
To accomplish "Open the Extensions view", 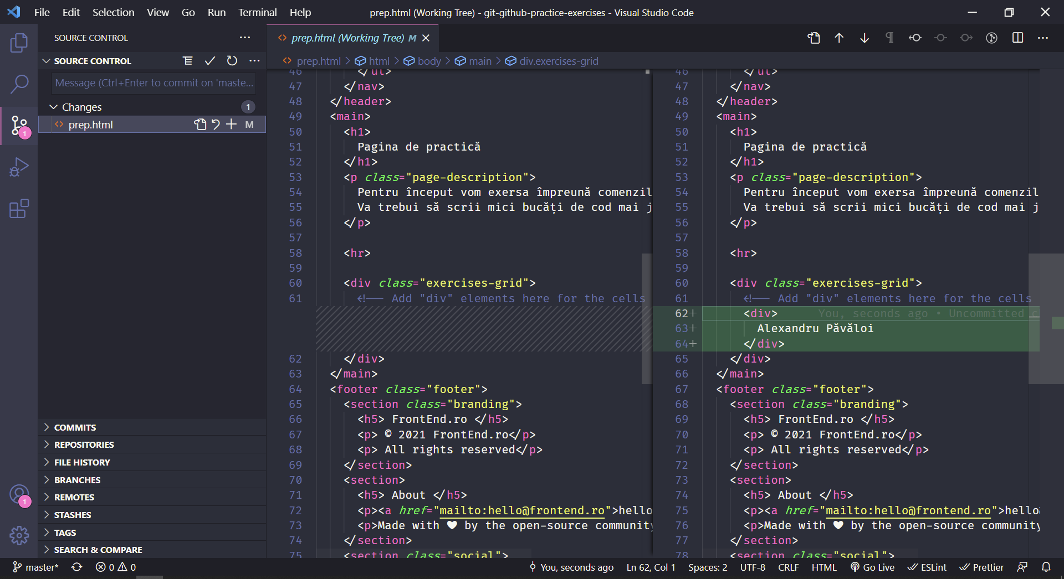I will tap(19, 209).
